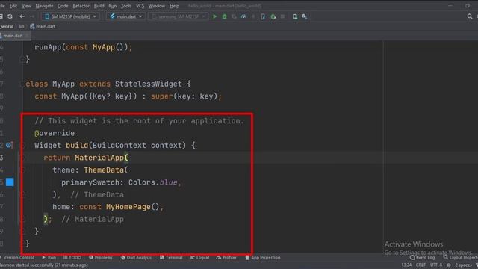Stop the running app square icon
The height and width of the screenshot is (269, 478).
click(282, 16)
